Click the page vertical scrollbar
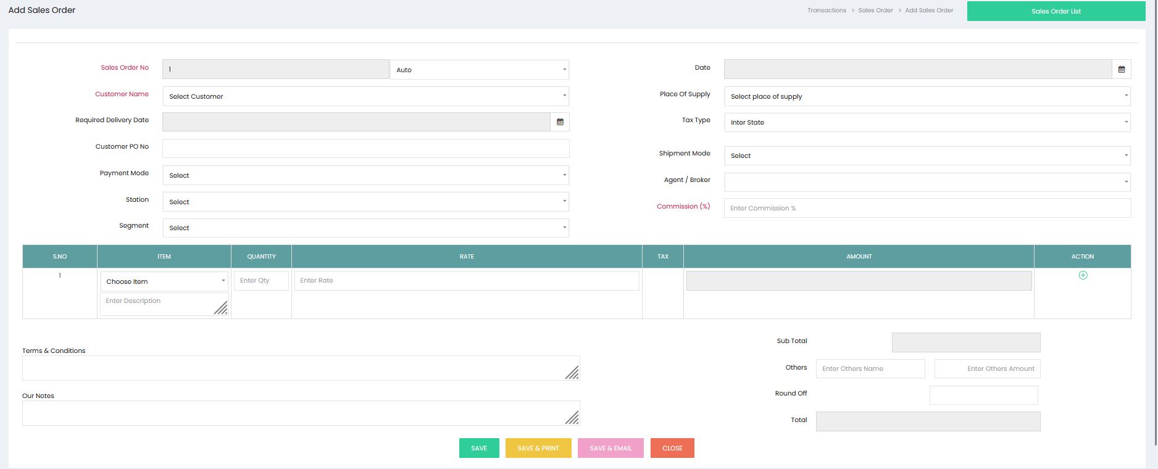This screenshot has width=1158, height=469. tap(1156, 222)
